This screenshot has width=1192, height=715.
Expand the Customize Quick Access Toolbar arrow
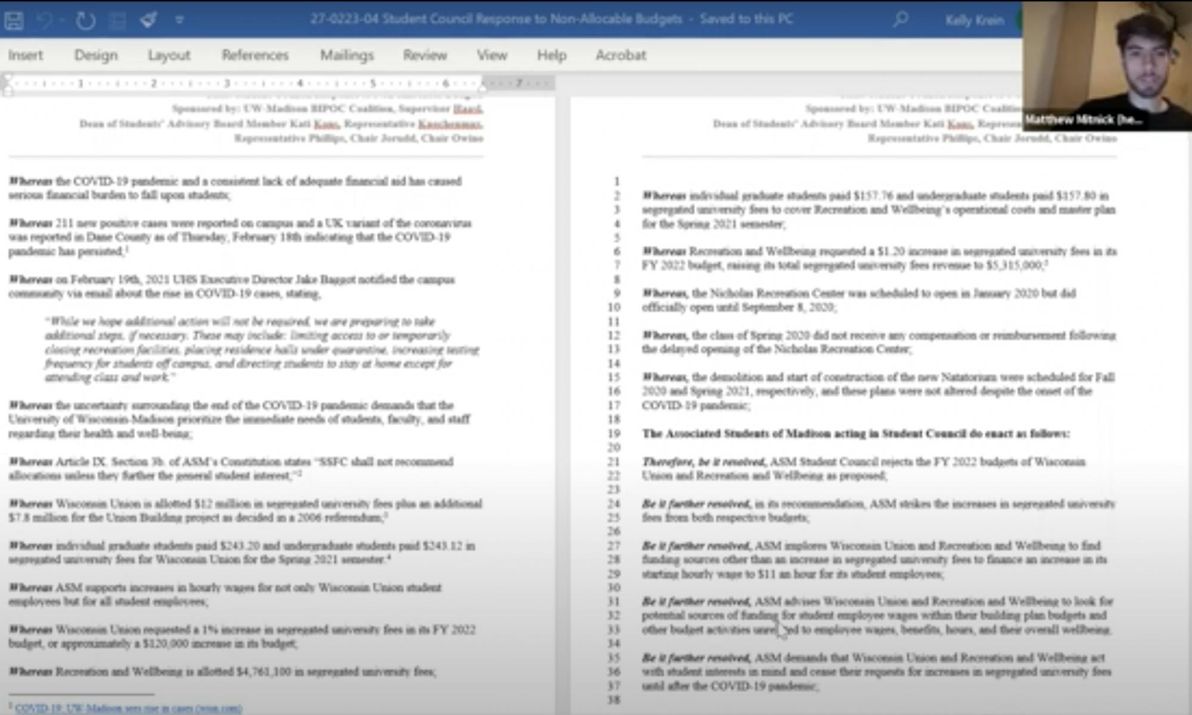(x=179, y=20)
